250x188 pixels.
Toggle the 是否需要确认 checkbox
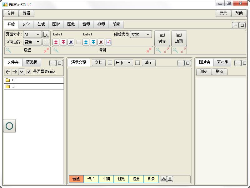click(29, 71)
